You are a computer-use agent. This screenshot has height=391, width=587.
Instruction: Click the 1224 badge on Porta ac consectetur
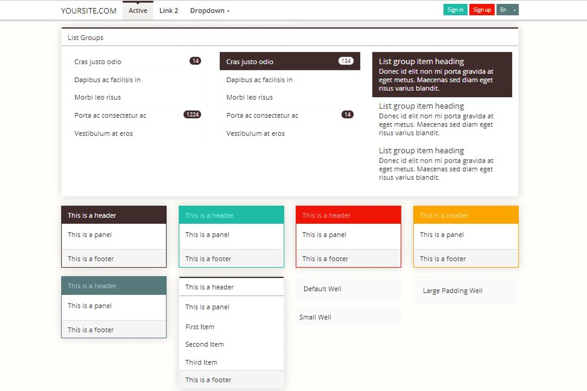192,114
